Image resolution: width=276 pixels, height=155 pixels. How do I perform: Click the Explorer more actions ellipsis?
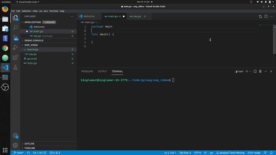(x=72, y=16)
